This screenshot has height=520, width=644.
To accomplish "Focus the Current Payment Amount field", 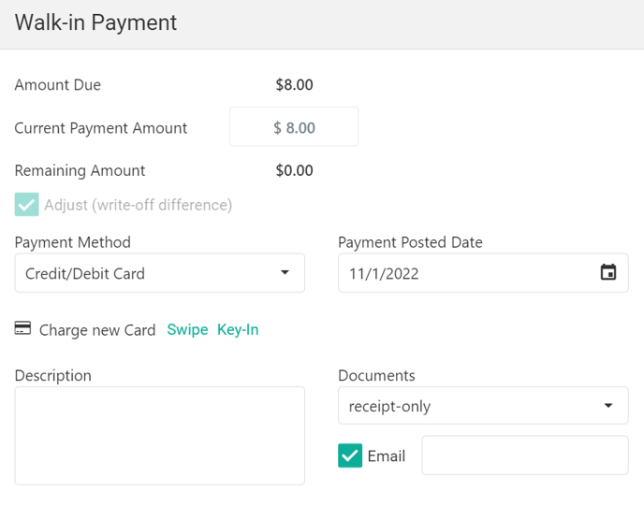I will tap(294, 127).
